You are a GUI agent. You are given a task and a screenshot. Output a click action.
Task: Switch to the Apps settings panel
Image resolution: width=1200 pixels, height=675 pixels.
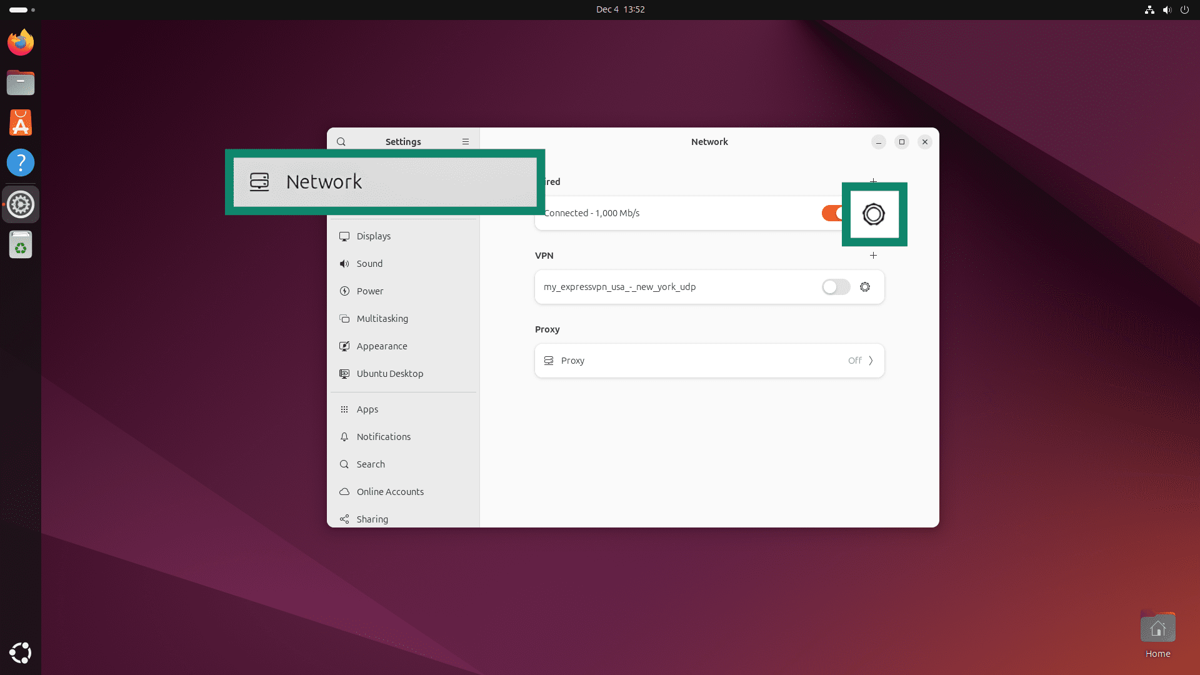coord(403,409)
